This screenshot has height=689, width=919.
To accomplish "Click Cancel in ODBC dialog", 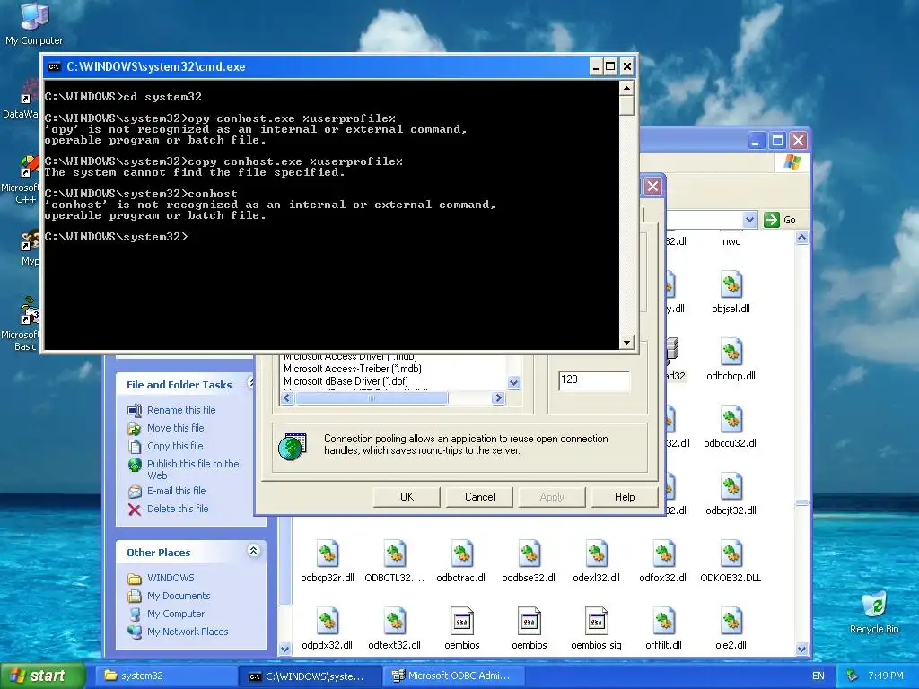I will point(479,497).
